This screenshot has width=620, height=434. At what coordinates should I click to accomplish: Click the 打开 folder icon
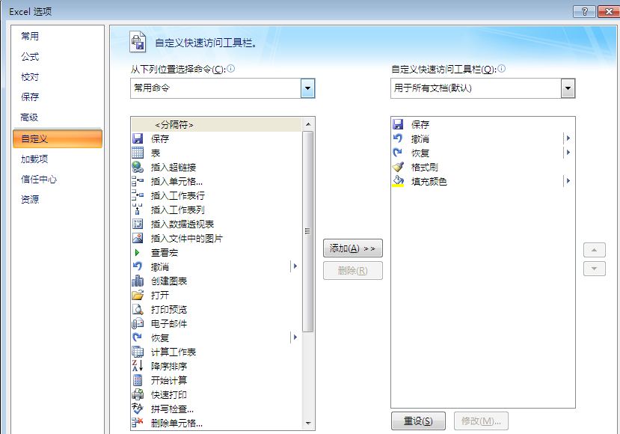138,295
